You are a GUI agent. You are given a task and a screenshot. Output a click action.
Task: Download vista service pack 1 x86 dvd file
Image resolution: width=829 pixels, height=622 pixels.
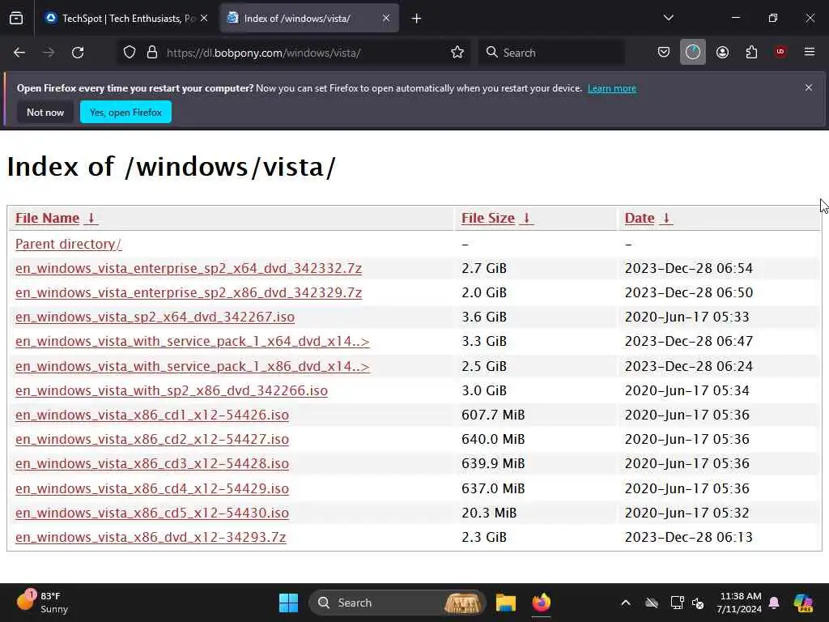tap(193, 366)
